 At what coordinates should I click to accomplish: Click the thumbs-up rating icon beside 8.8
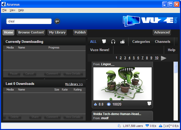click(x=95, y=104)
